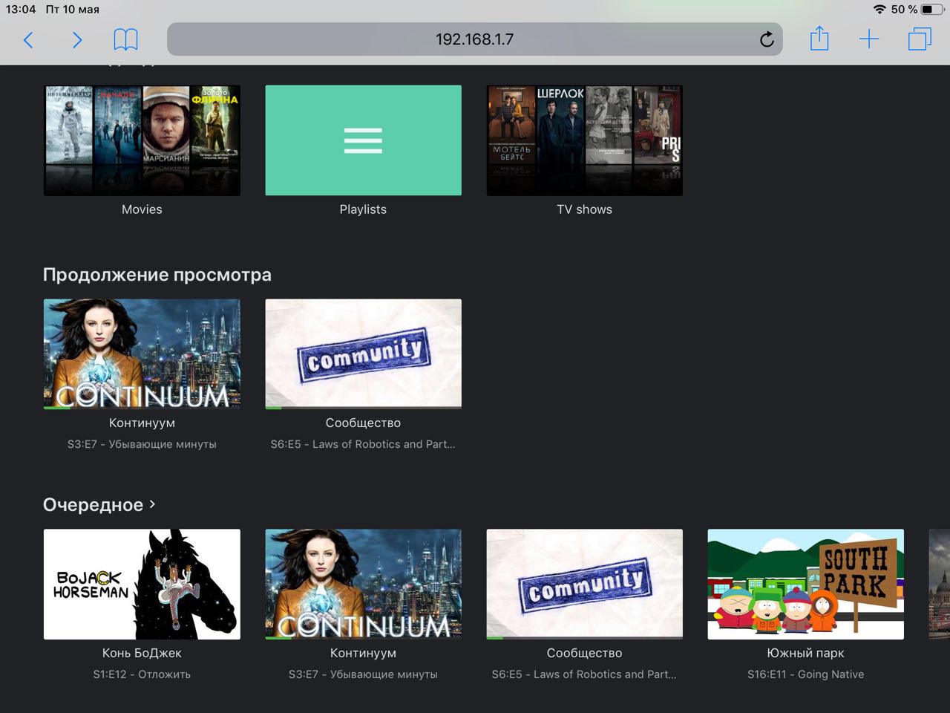Open the TV shows library thumbnail
Viewport: 950px width, 713px height.
tap(584, 140)
